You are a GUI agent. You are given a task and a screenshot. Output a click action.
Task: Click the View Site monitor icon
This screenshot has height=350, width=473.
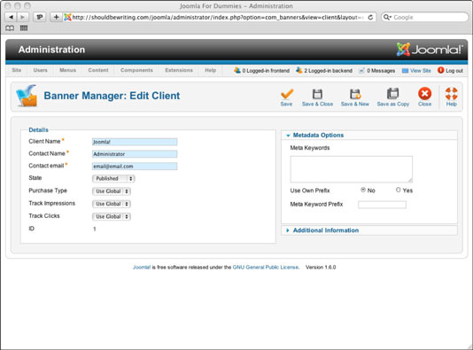pyautogui.click(x=405, y=71)
